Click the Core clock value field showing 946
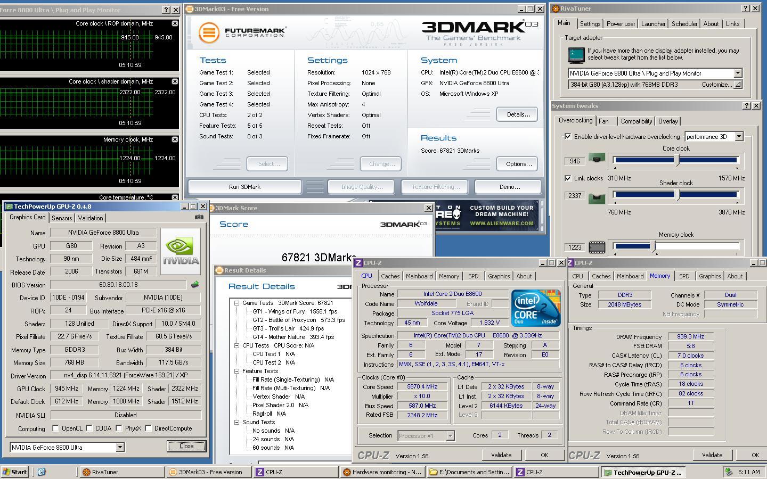 click(575, 161)
